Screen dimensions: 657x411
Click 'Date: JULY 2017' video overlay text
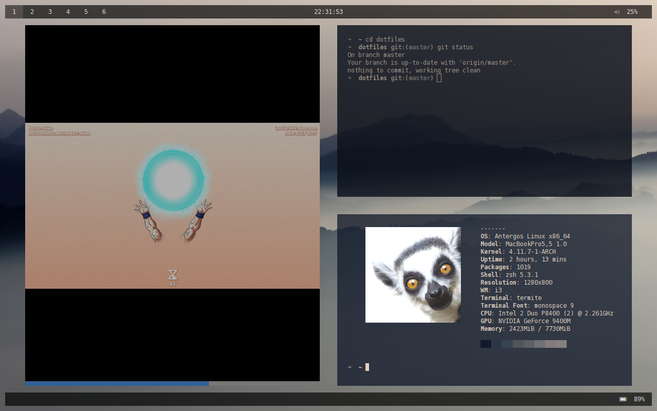301,134
